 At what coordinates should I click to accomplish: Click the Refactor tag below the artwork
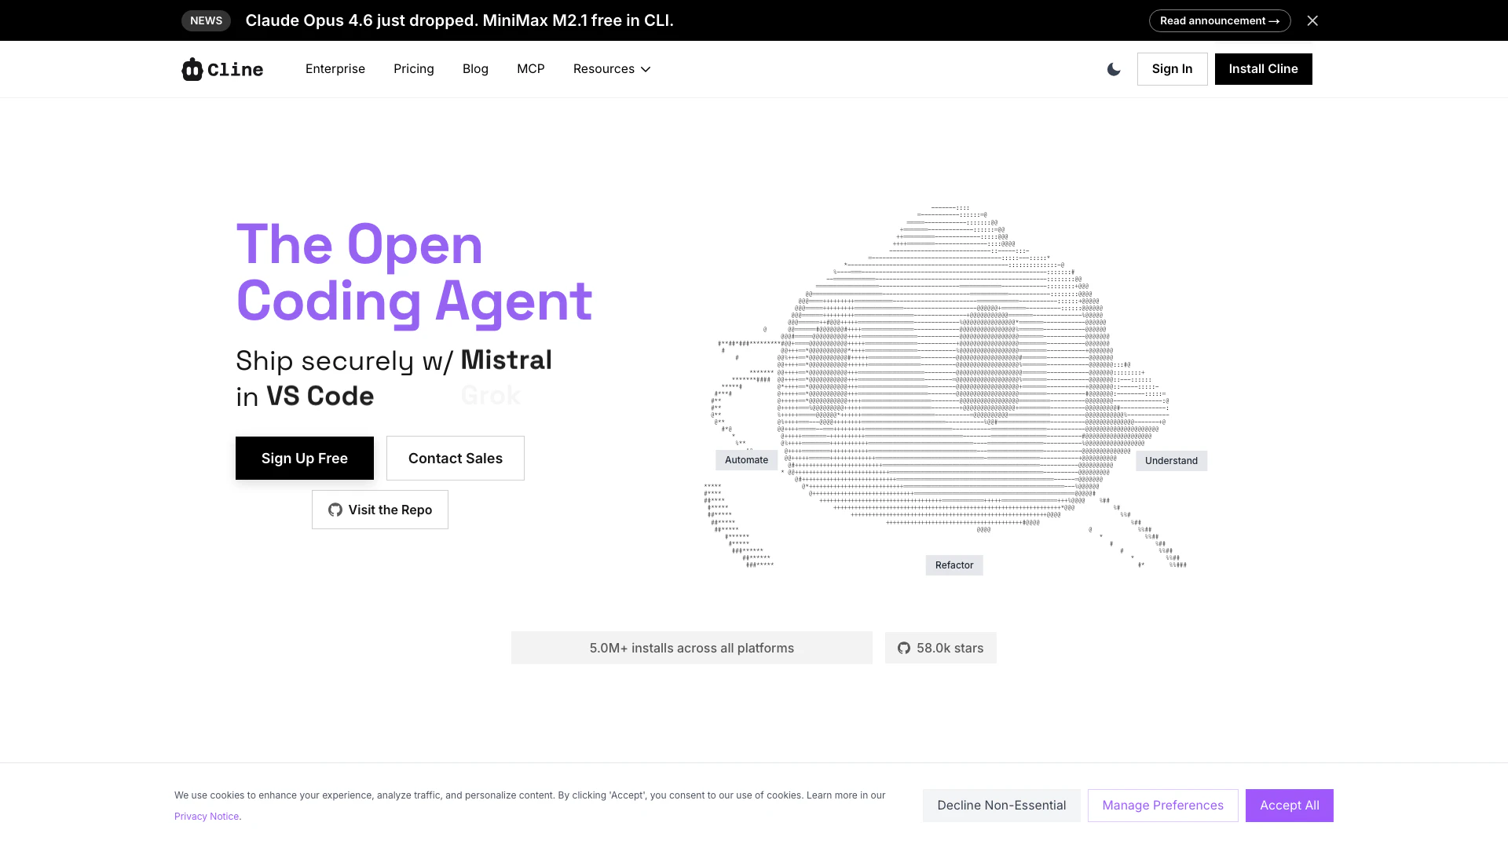tap(954, 565)
